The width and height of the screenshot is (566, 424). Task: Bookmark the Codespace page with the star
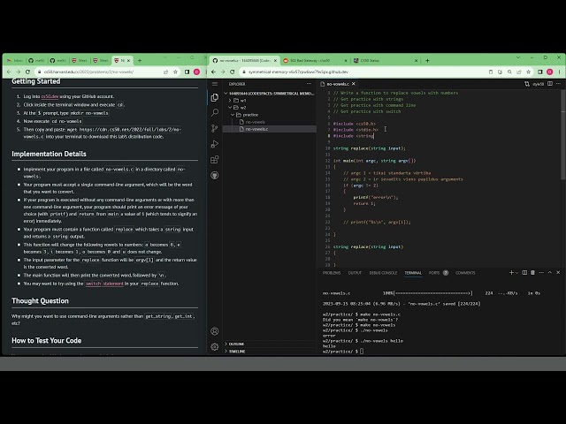(x=529, y=72)
